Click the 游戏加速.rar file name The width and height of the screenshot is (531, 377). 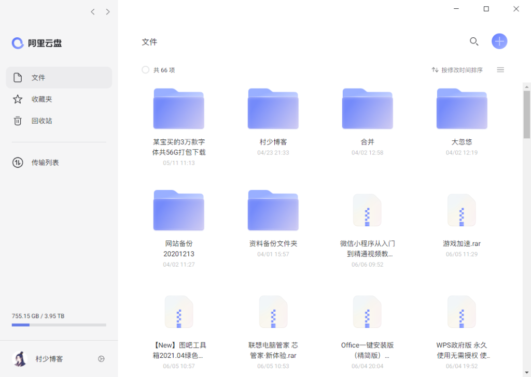[462, 243]
